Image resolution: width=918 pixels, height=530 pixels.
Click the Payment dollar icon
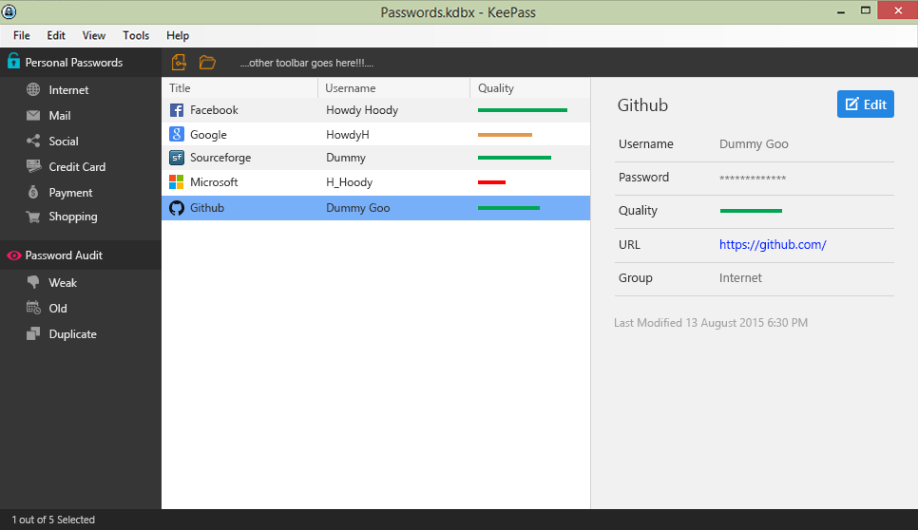tap(33, 193)
